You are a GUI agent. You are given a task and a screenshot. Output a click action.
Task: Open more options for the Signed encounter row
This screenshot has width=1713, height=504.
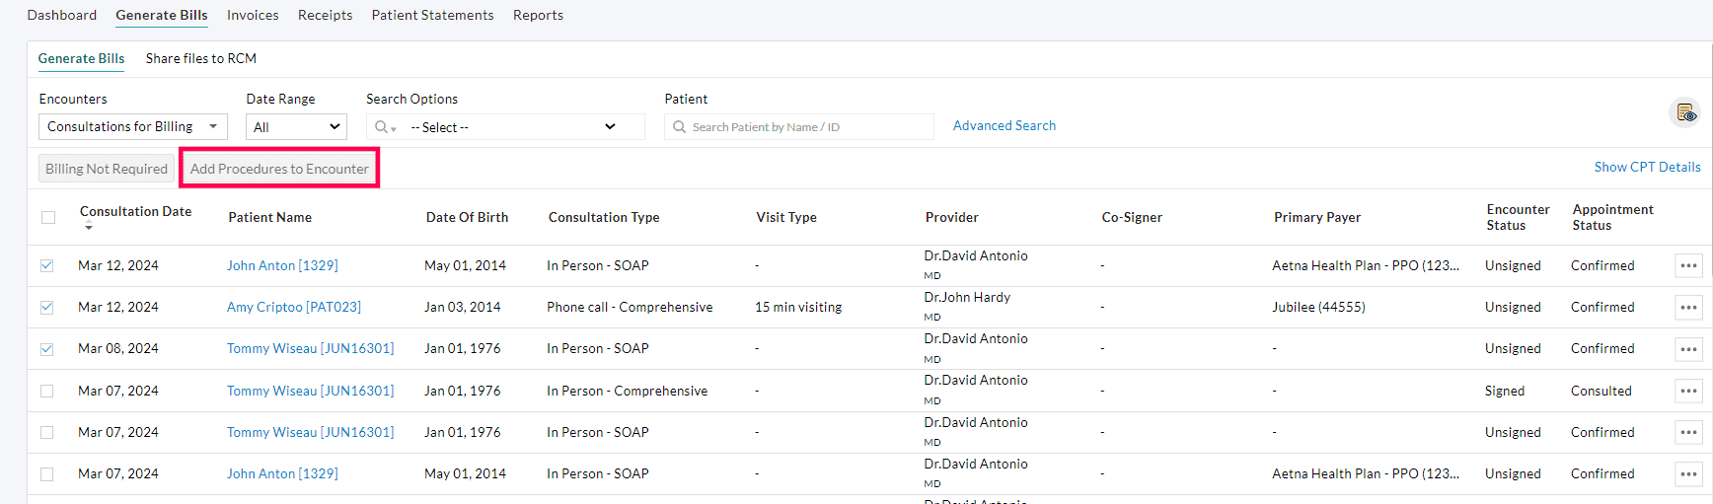(1688, 392)
